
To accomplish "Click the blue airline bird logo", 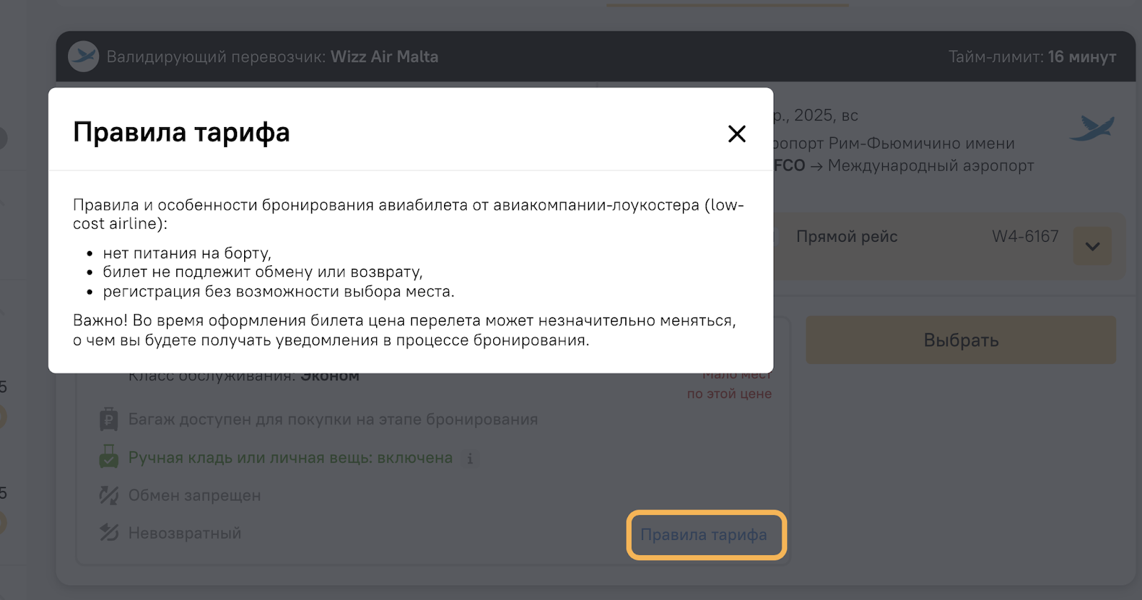I will [x=1092, y=128].
